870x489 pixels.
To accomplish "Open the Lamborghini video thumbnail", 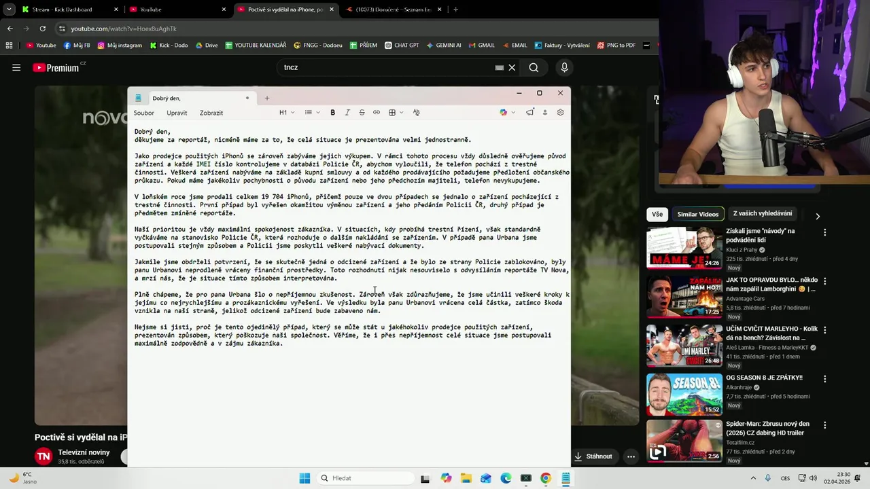I will [684, 297].
